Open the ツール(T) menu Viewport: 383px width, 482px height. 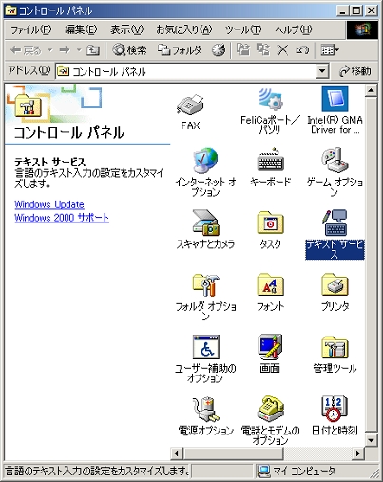(x=243, y=30)
